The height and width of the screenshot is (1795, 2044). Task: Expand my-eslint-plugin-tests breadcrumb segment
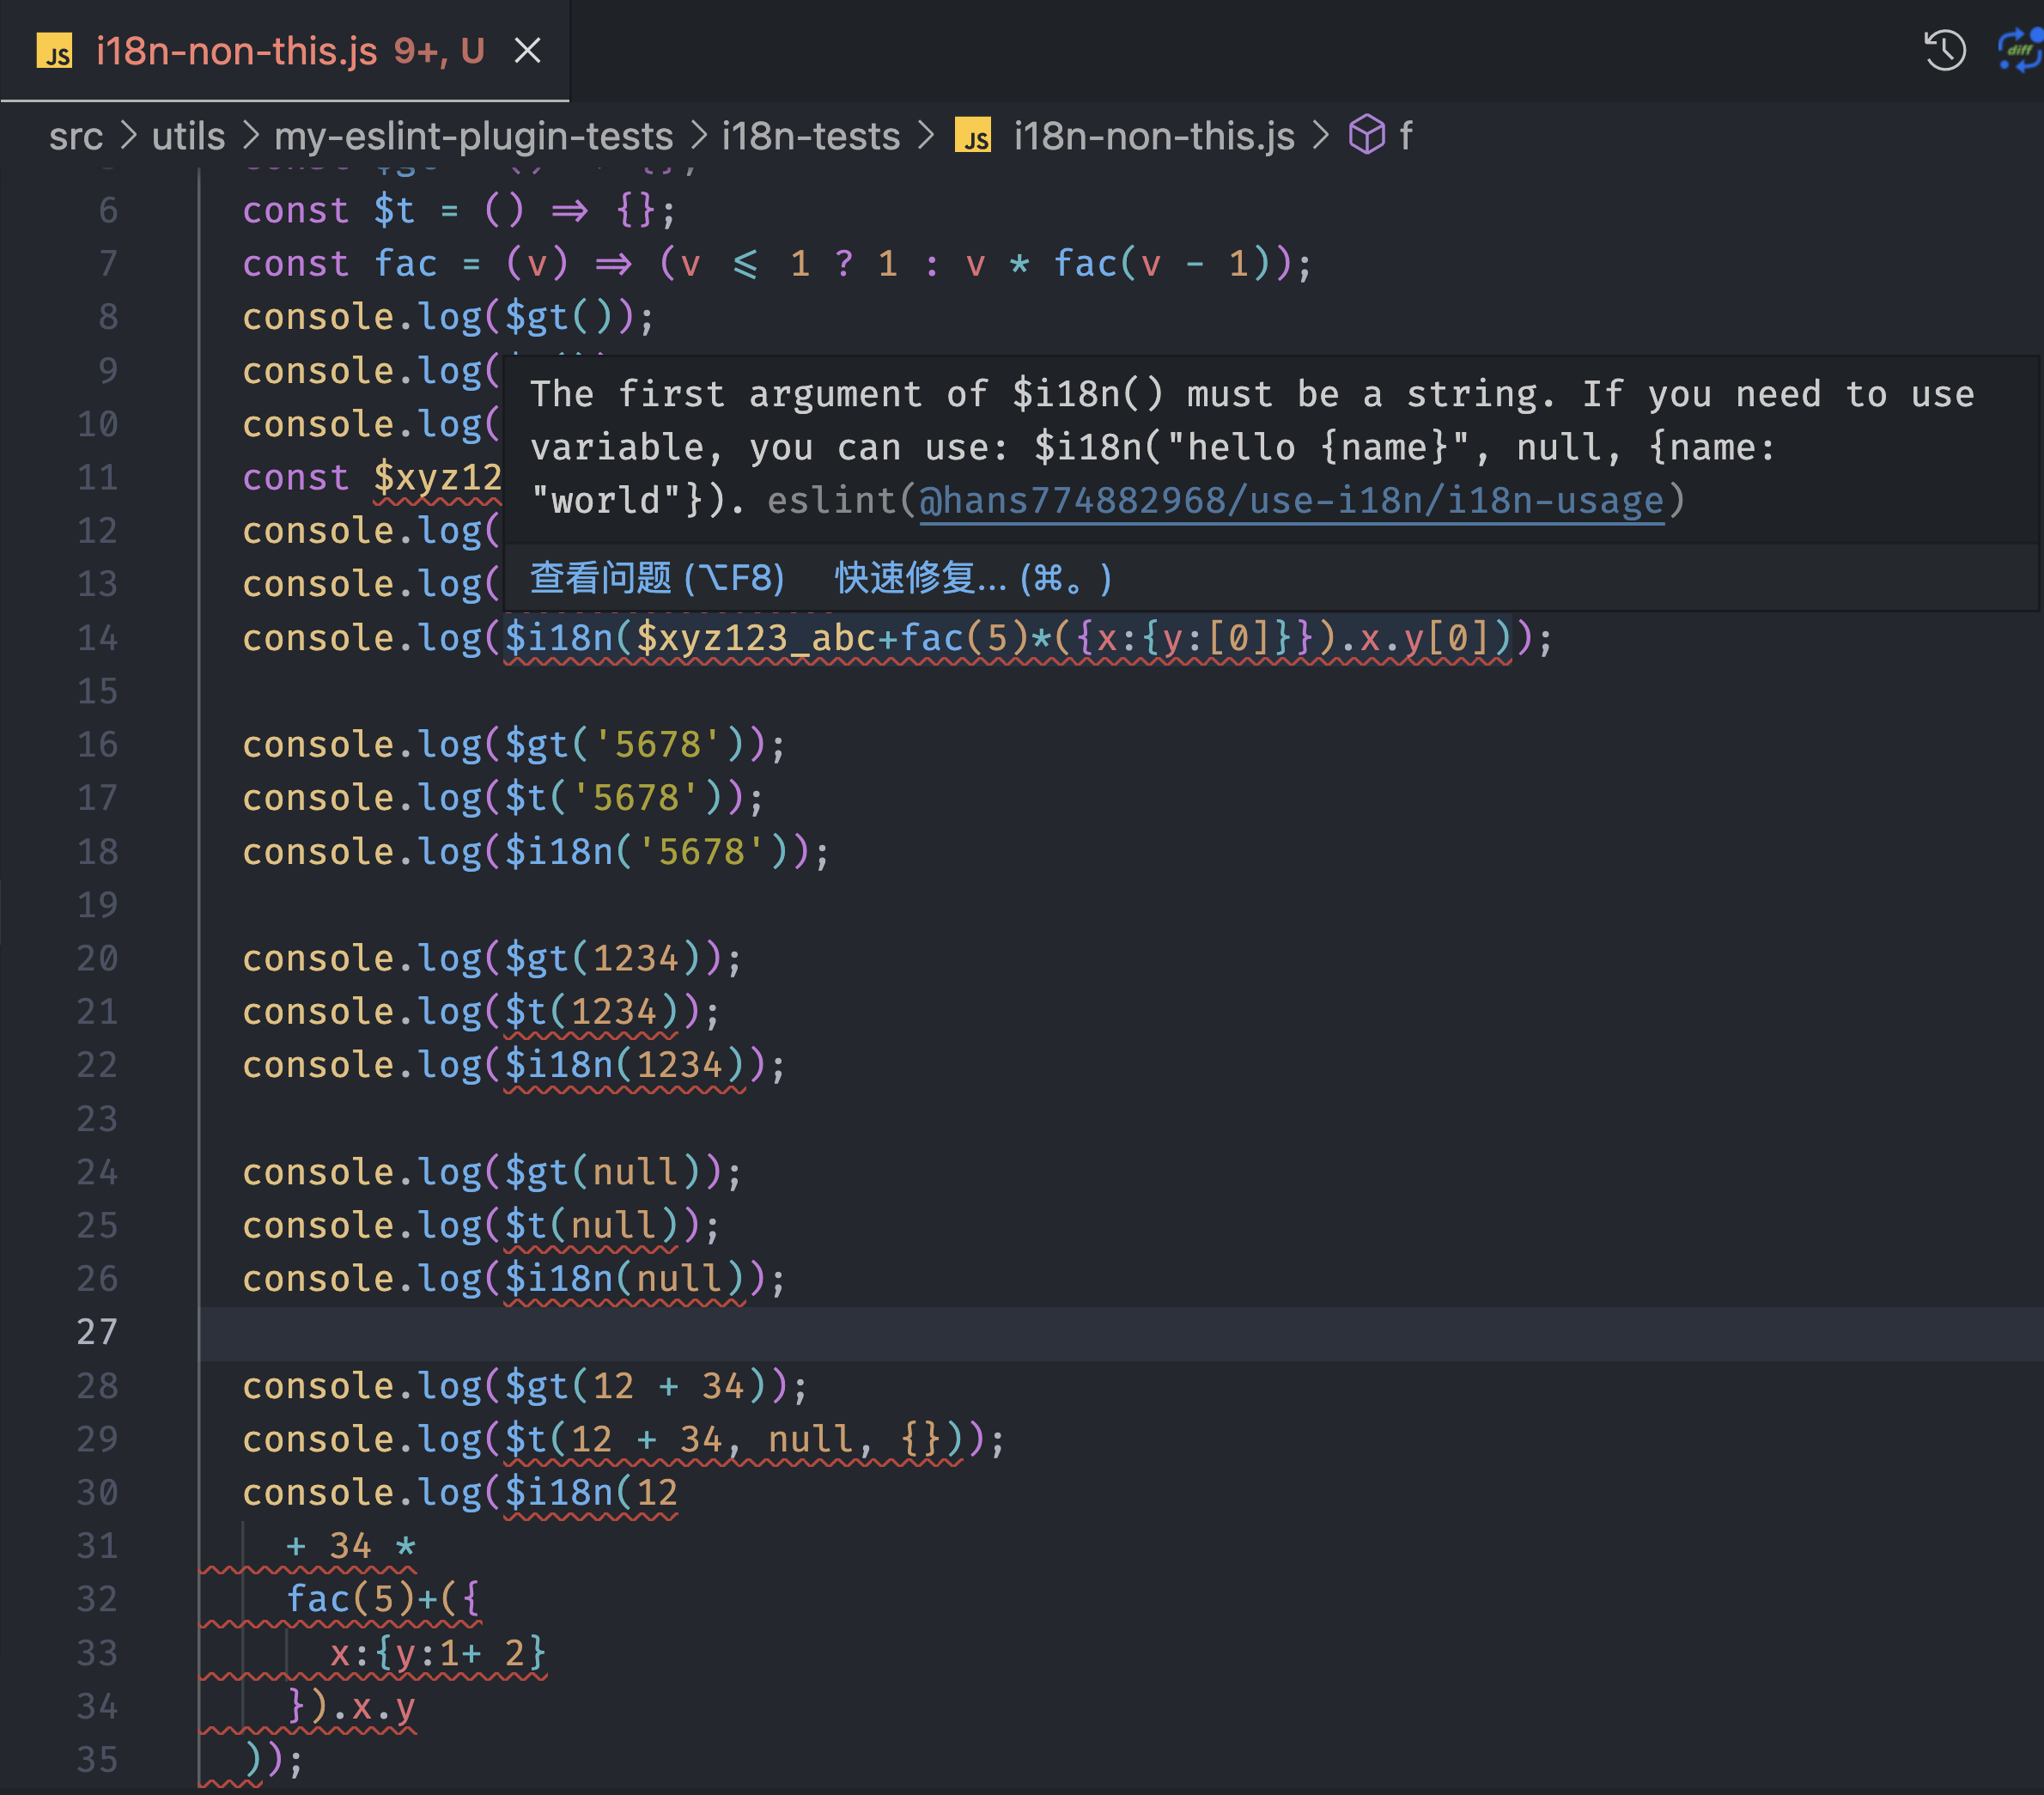(x=473, y=136)
